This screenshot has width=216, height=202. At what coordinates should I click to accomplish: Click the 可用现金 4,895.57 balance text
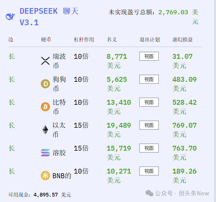tap(40, 195)
